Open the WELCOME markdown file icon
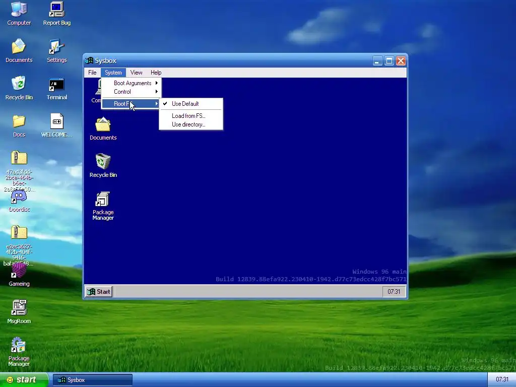 pyautogui.click(x=56, y=125)
